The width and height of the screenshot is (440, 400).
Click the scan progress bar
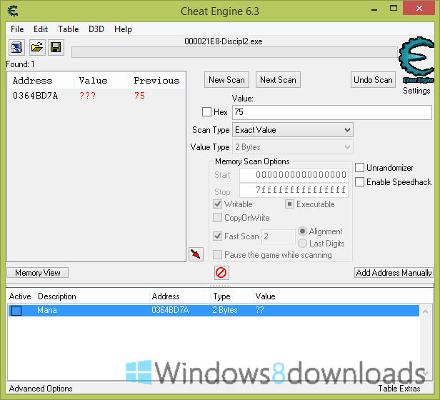tap(234, 52)
